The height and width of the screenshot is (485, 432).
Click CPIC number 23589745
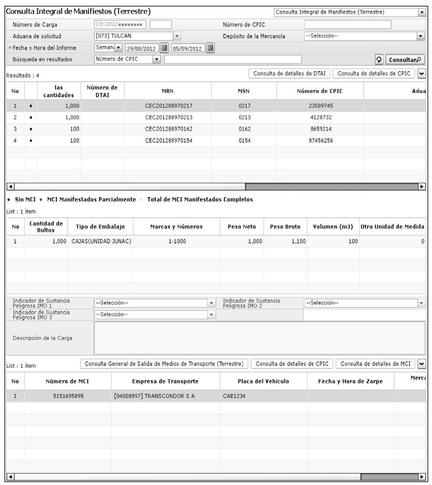tap(321, 106)
